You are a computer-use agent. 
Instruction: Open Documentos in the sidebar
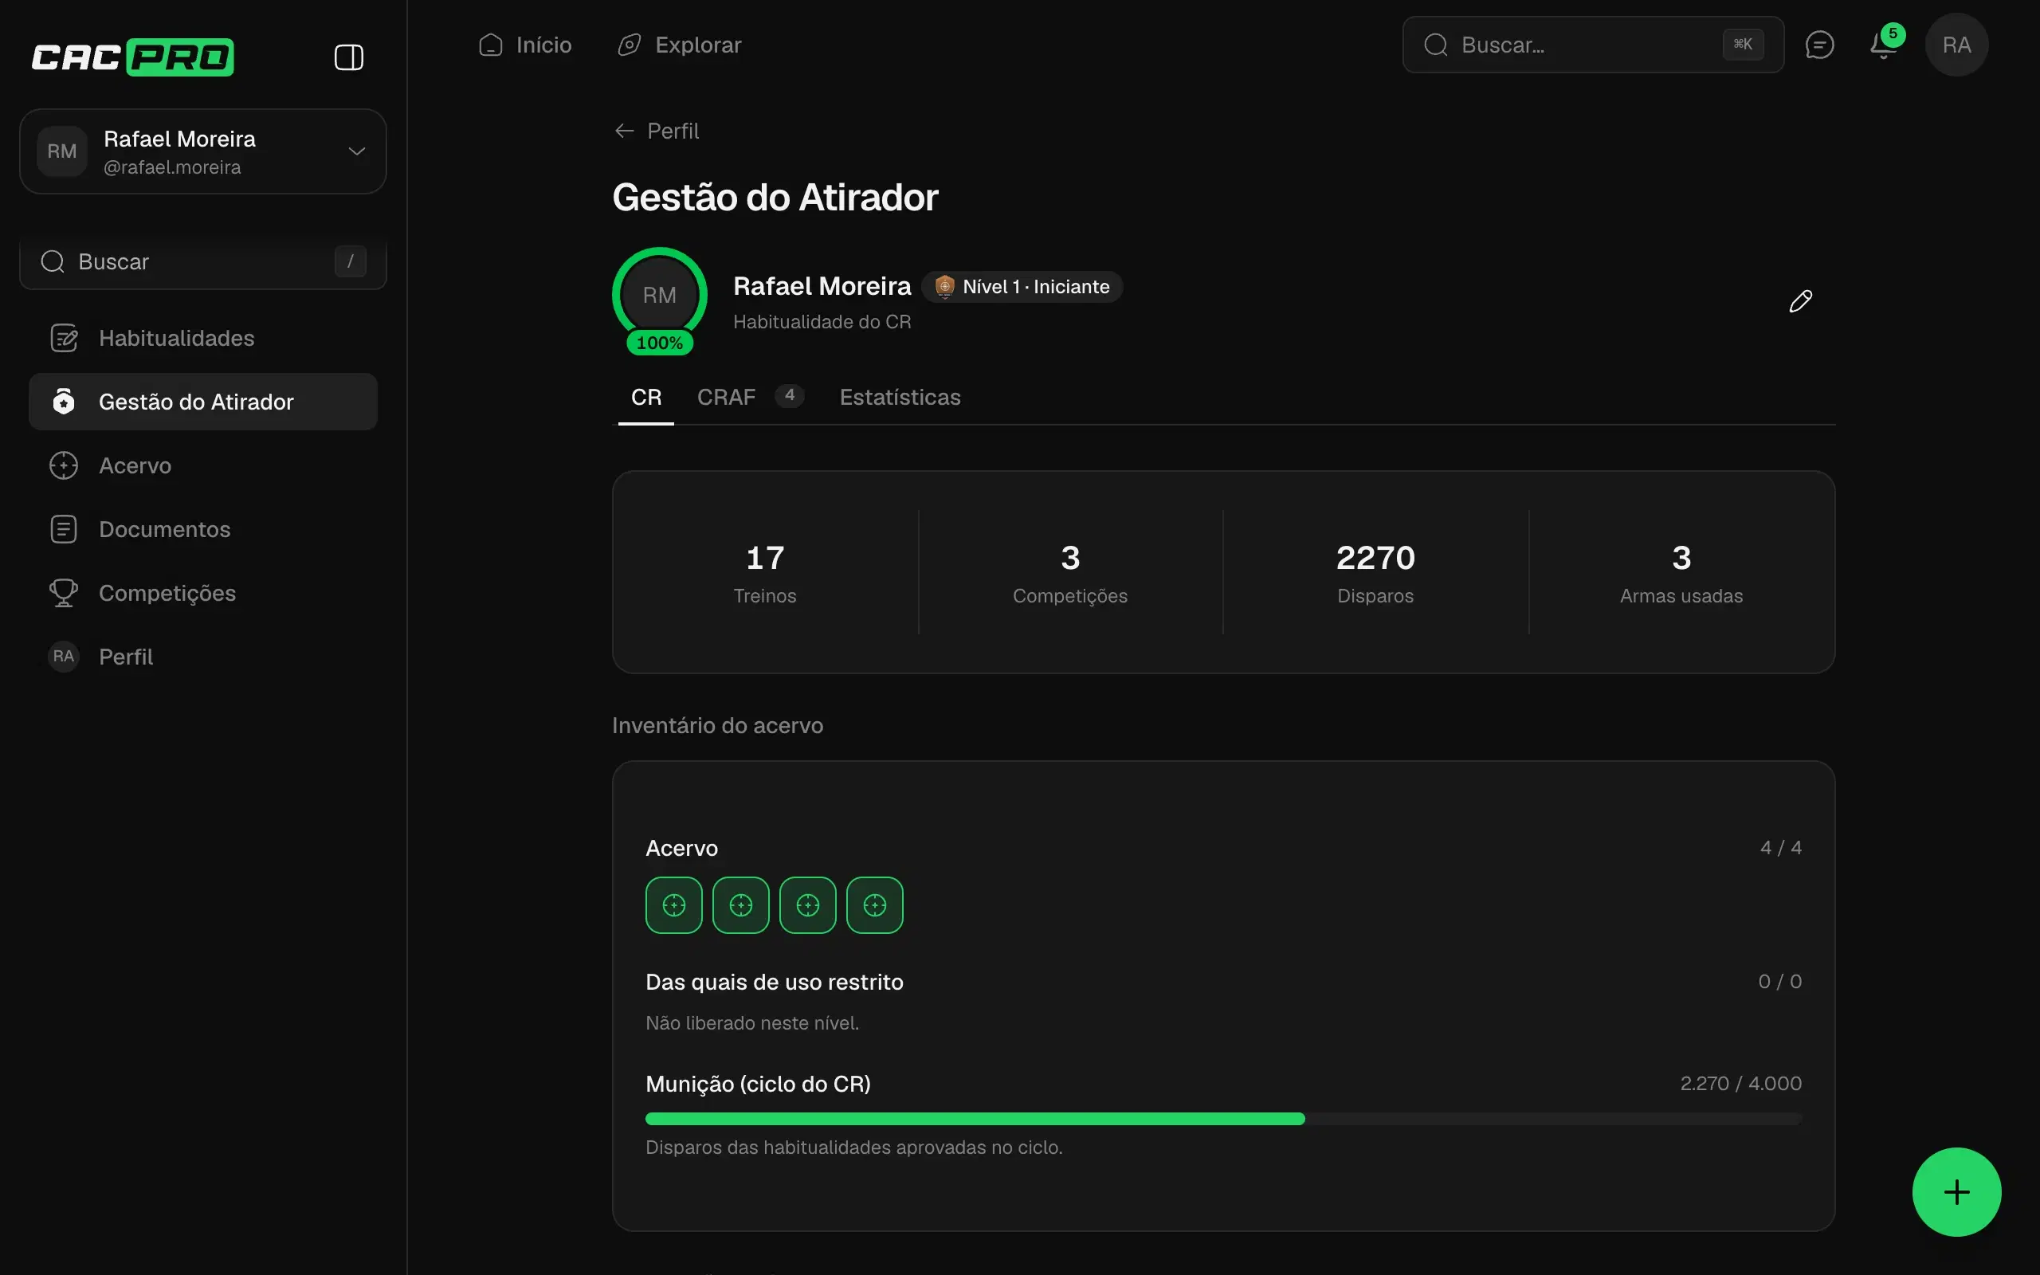pos(203,530)
